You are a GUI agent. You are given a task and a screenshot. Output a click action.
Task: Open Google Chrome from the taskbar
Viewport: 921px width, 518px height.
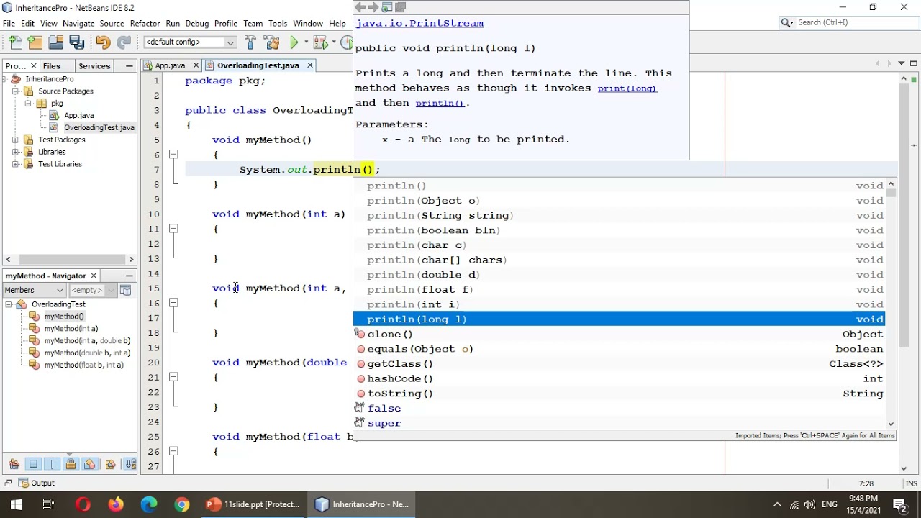pos(181,504)
